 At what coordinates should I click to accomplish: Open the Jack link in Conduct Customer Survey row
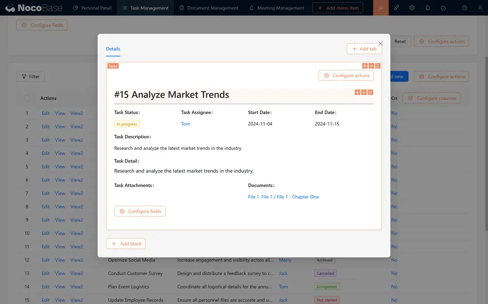coord(283,273)
